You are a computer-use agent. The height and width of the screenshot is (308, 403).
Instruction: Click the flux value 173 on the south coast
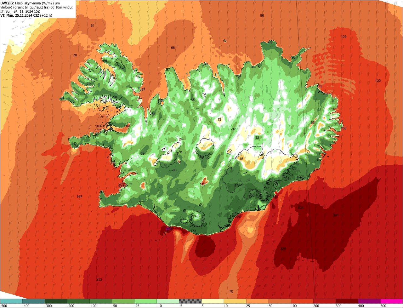click(x=193, y=231)
